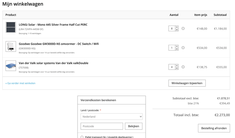Click the €1.184,00 subtotal value
This screenshot has height=138, width=235.
coord(220,29)
